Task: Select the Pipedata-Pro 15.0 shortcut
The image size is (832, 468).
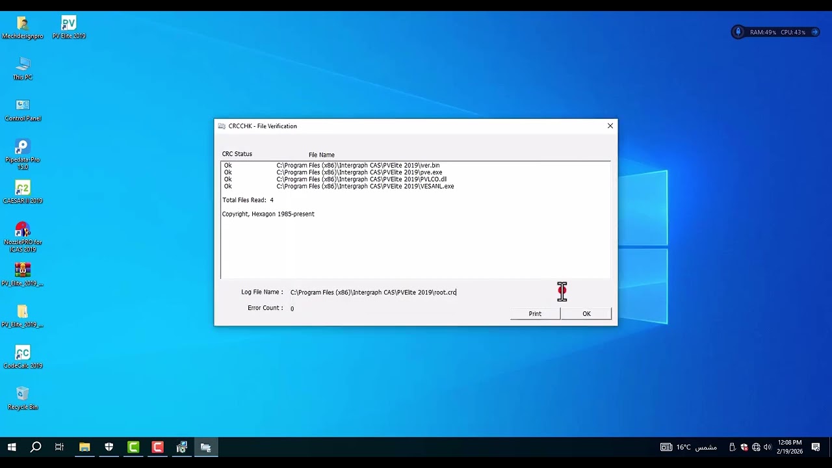Action: pyautogui.click(x=23, y=155)
